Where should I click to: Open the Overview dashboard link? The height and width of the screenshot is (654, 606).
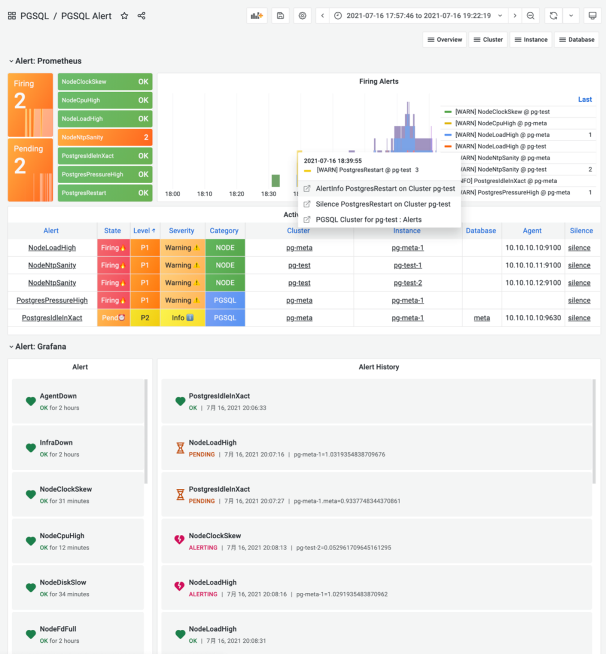click(445, 40)
